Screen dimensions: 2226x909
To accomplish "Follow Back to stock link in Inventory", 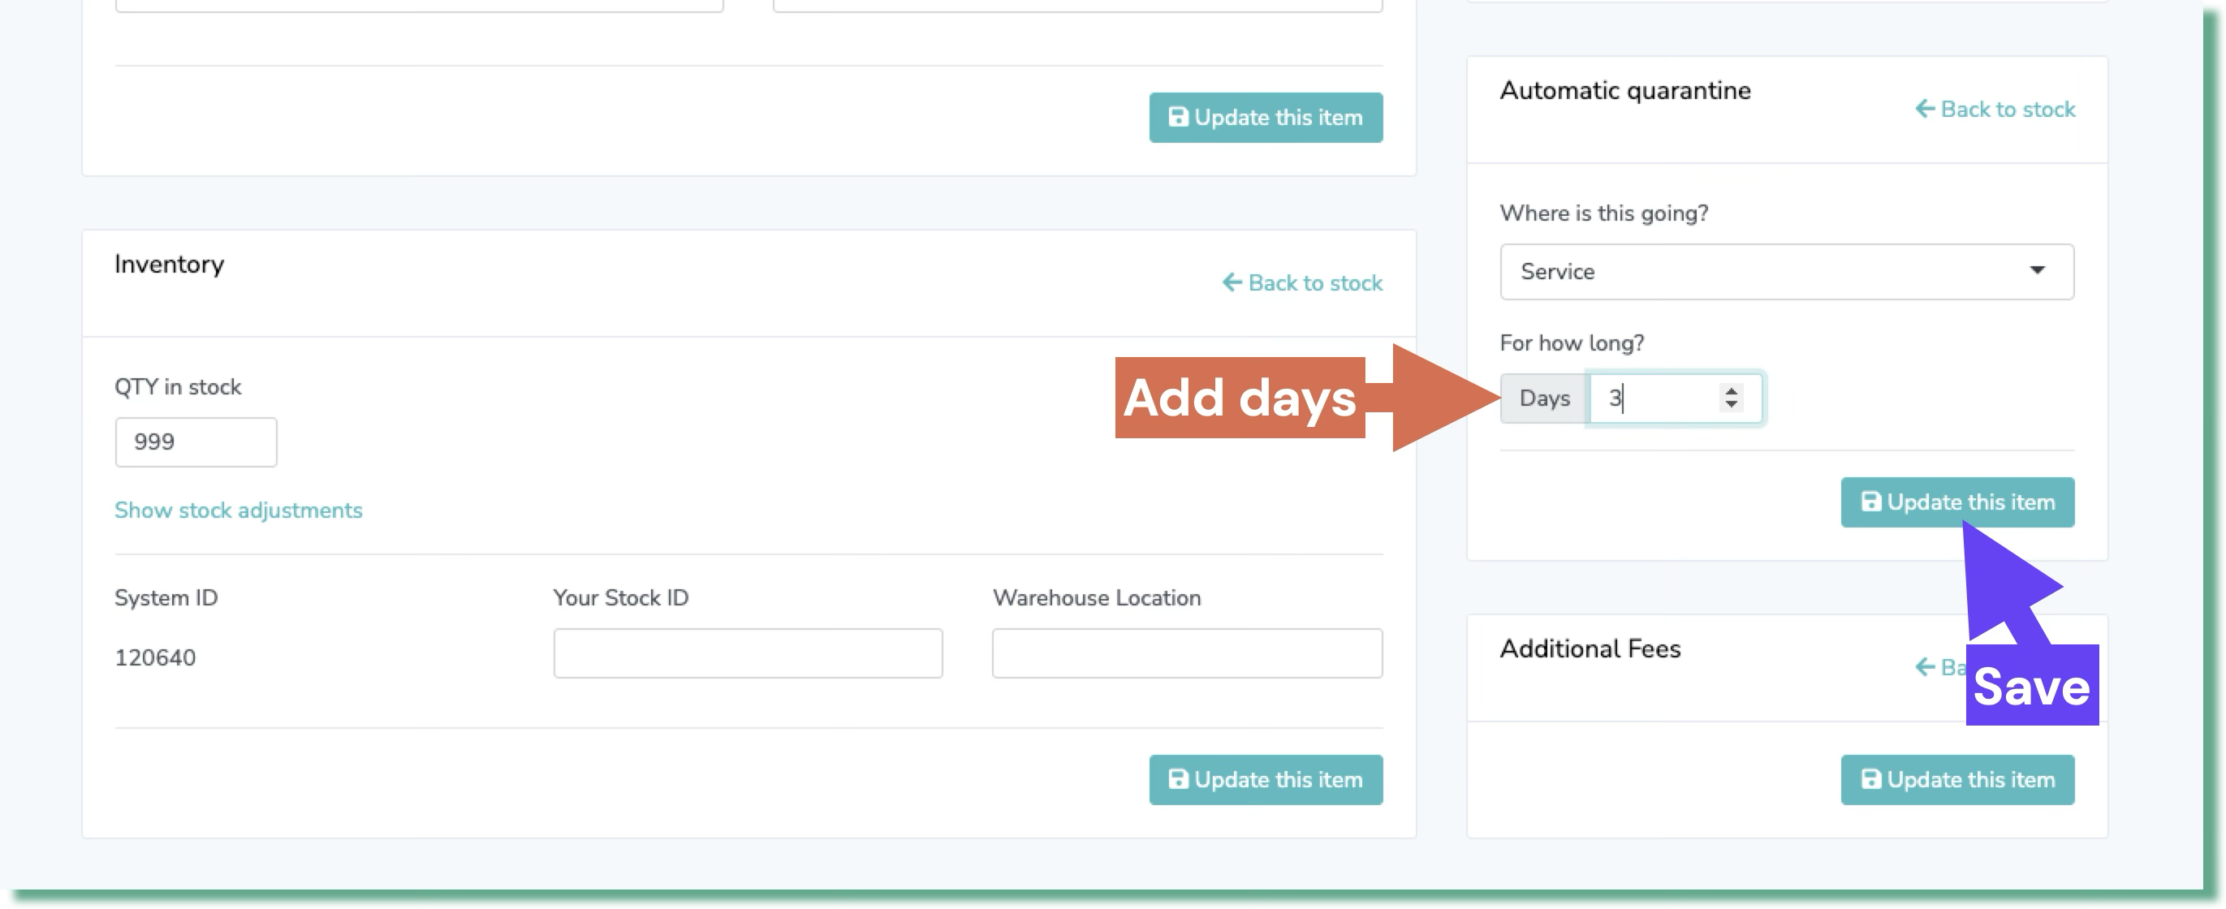I will click(1314, 282).
